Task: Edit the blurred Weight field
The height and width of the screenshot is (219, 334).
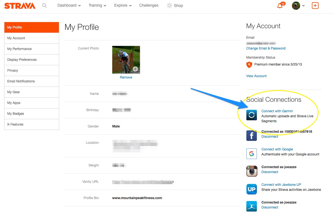Action: click(119, 165)
